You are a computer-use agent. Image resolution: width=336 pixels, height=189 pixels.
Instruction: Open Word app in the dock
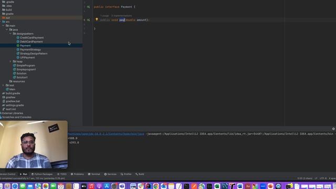240,186
